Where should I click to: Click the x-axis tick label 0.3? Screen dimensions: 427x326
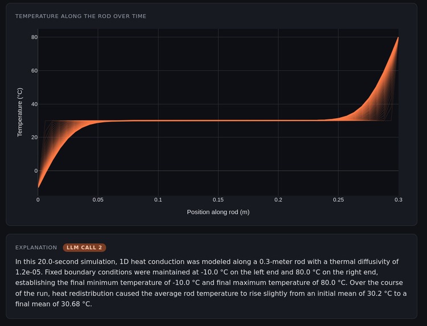click(399, 200)
